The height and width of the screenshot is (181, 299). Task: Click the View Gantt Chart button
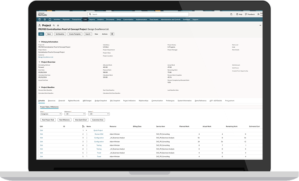[x=81, y=120]
